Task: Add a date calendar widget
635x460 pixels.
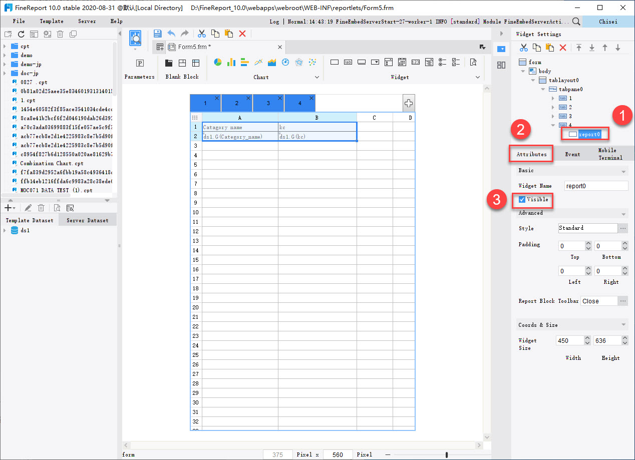Action: coord(402,62)
